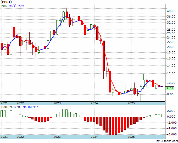Click the 14.00 price axis label
Image resolution: width=178 pixels, height=143 pixels.
pyautogui.click(x=171, y=65)
